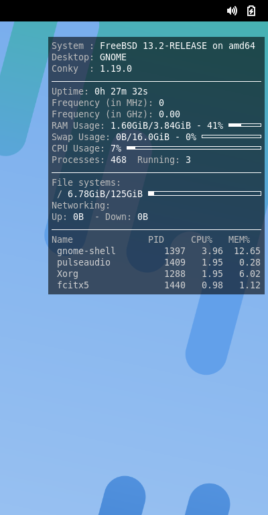Viewport: 268px width, 515px height.
Task: Click the CPU Usage progress bar
Action: (194, 148)
